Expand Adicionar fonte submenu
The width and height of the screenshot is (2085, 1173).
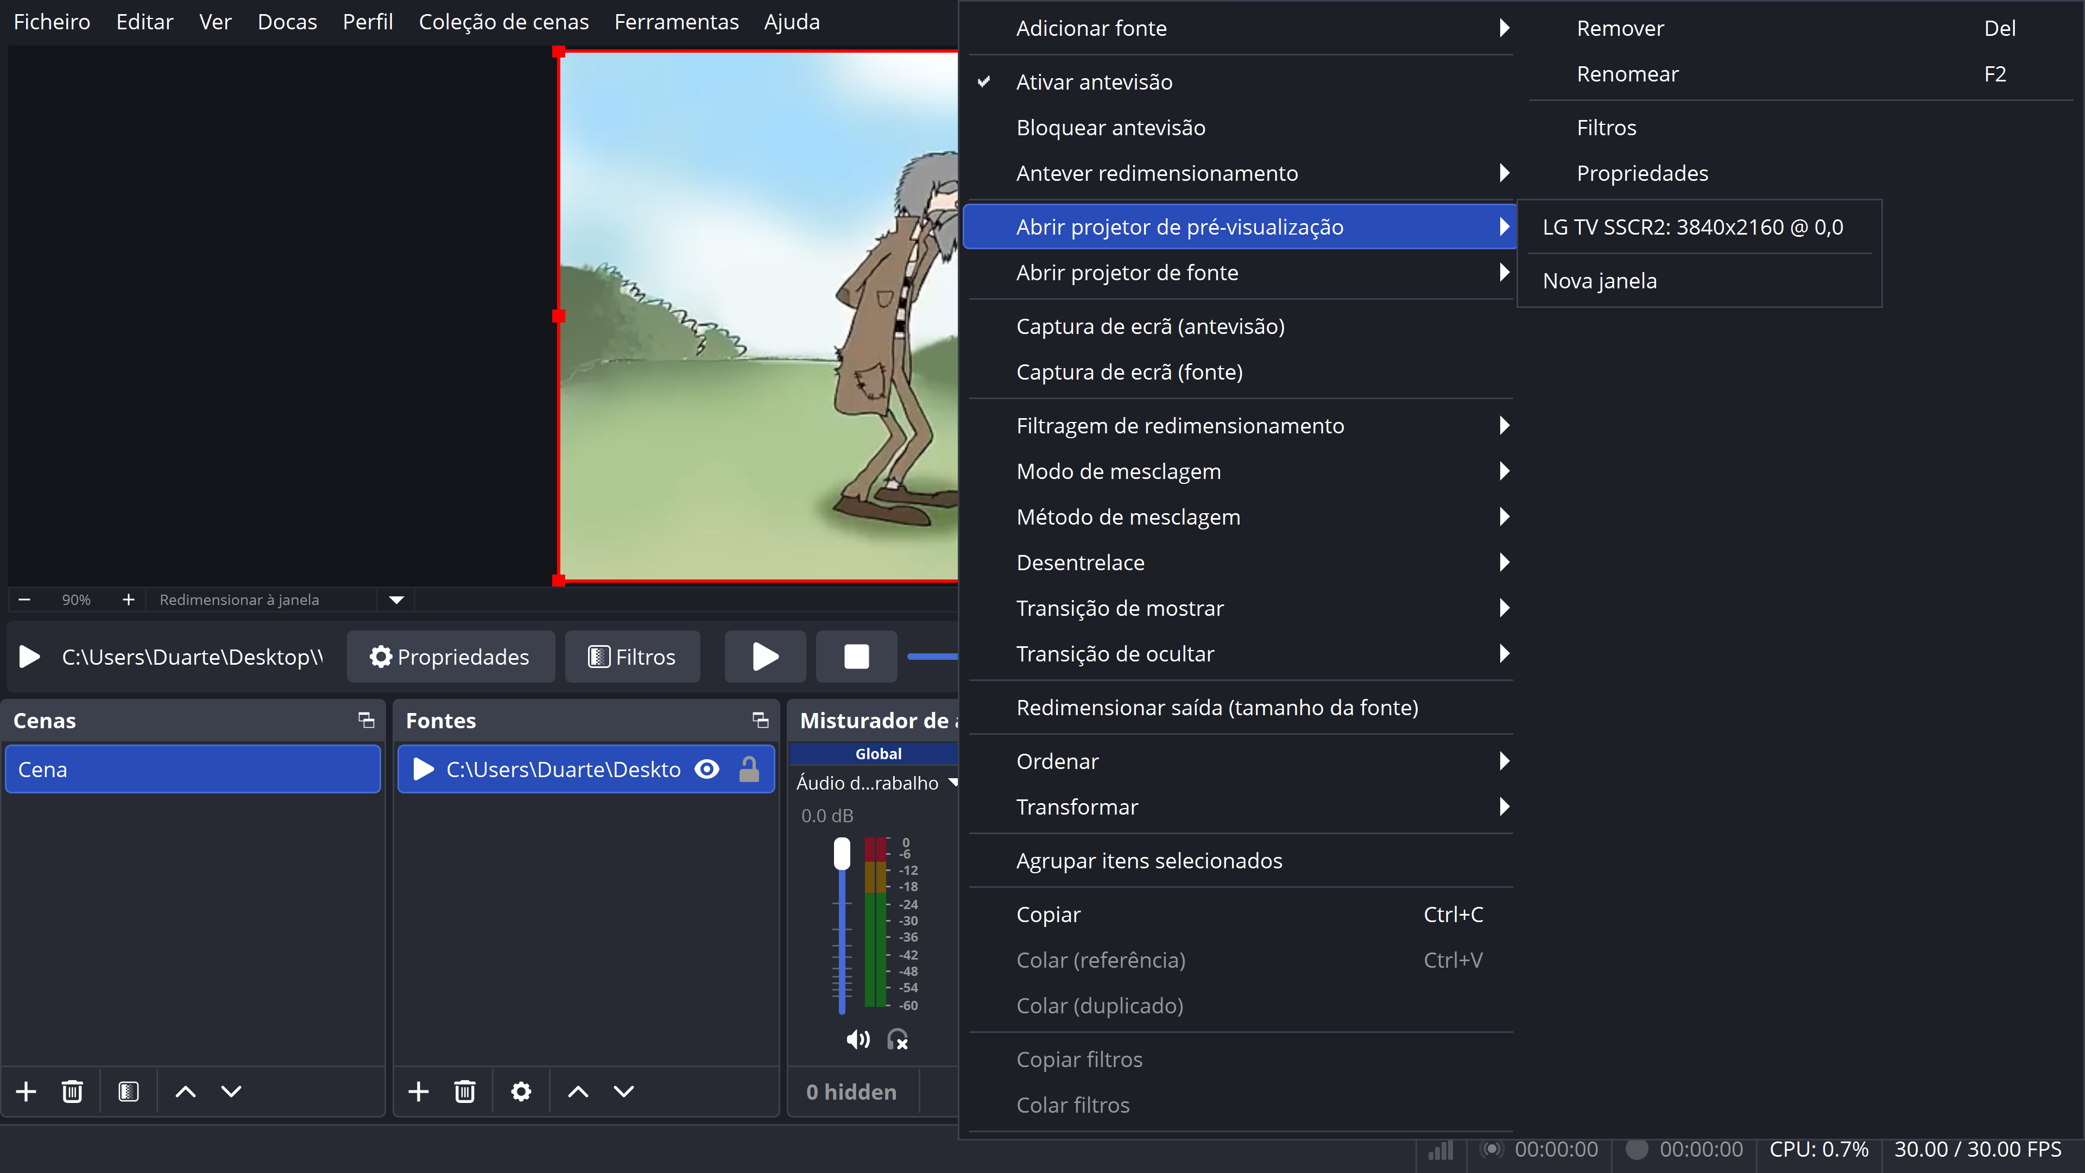click(x=1240, y=28)
